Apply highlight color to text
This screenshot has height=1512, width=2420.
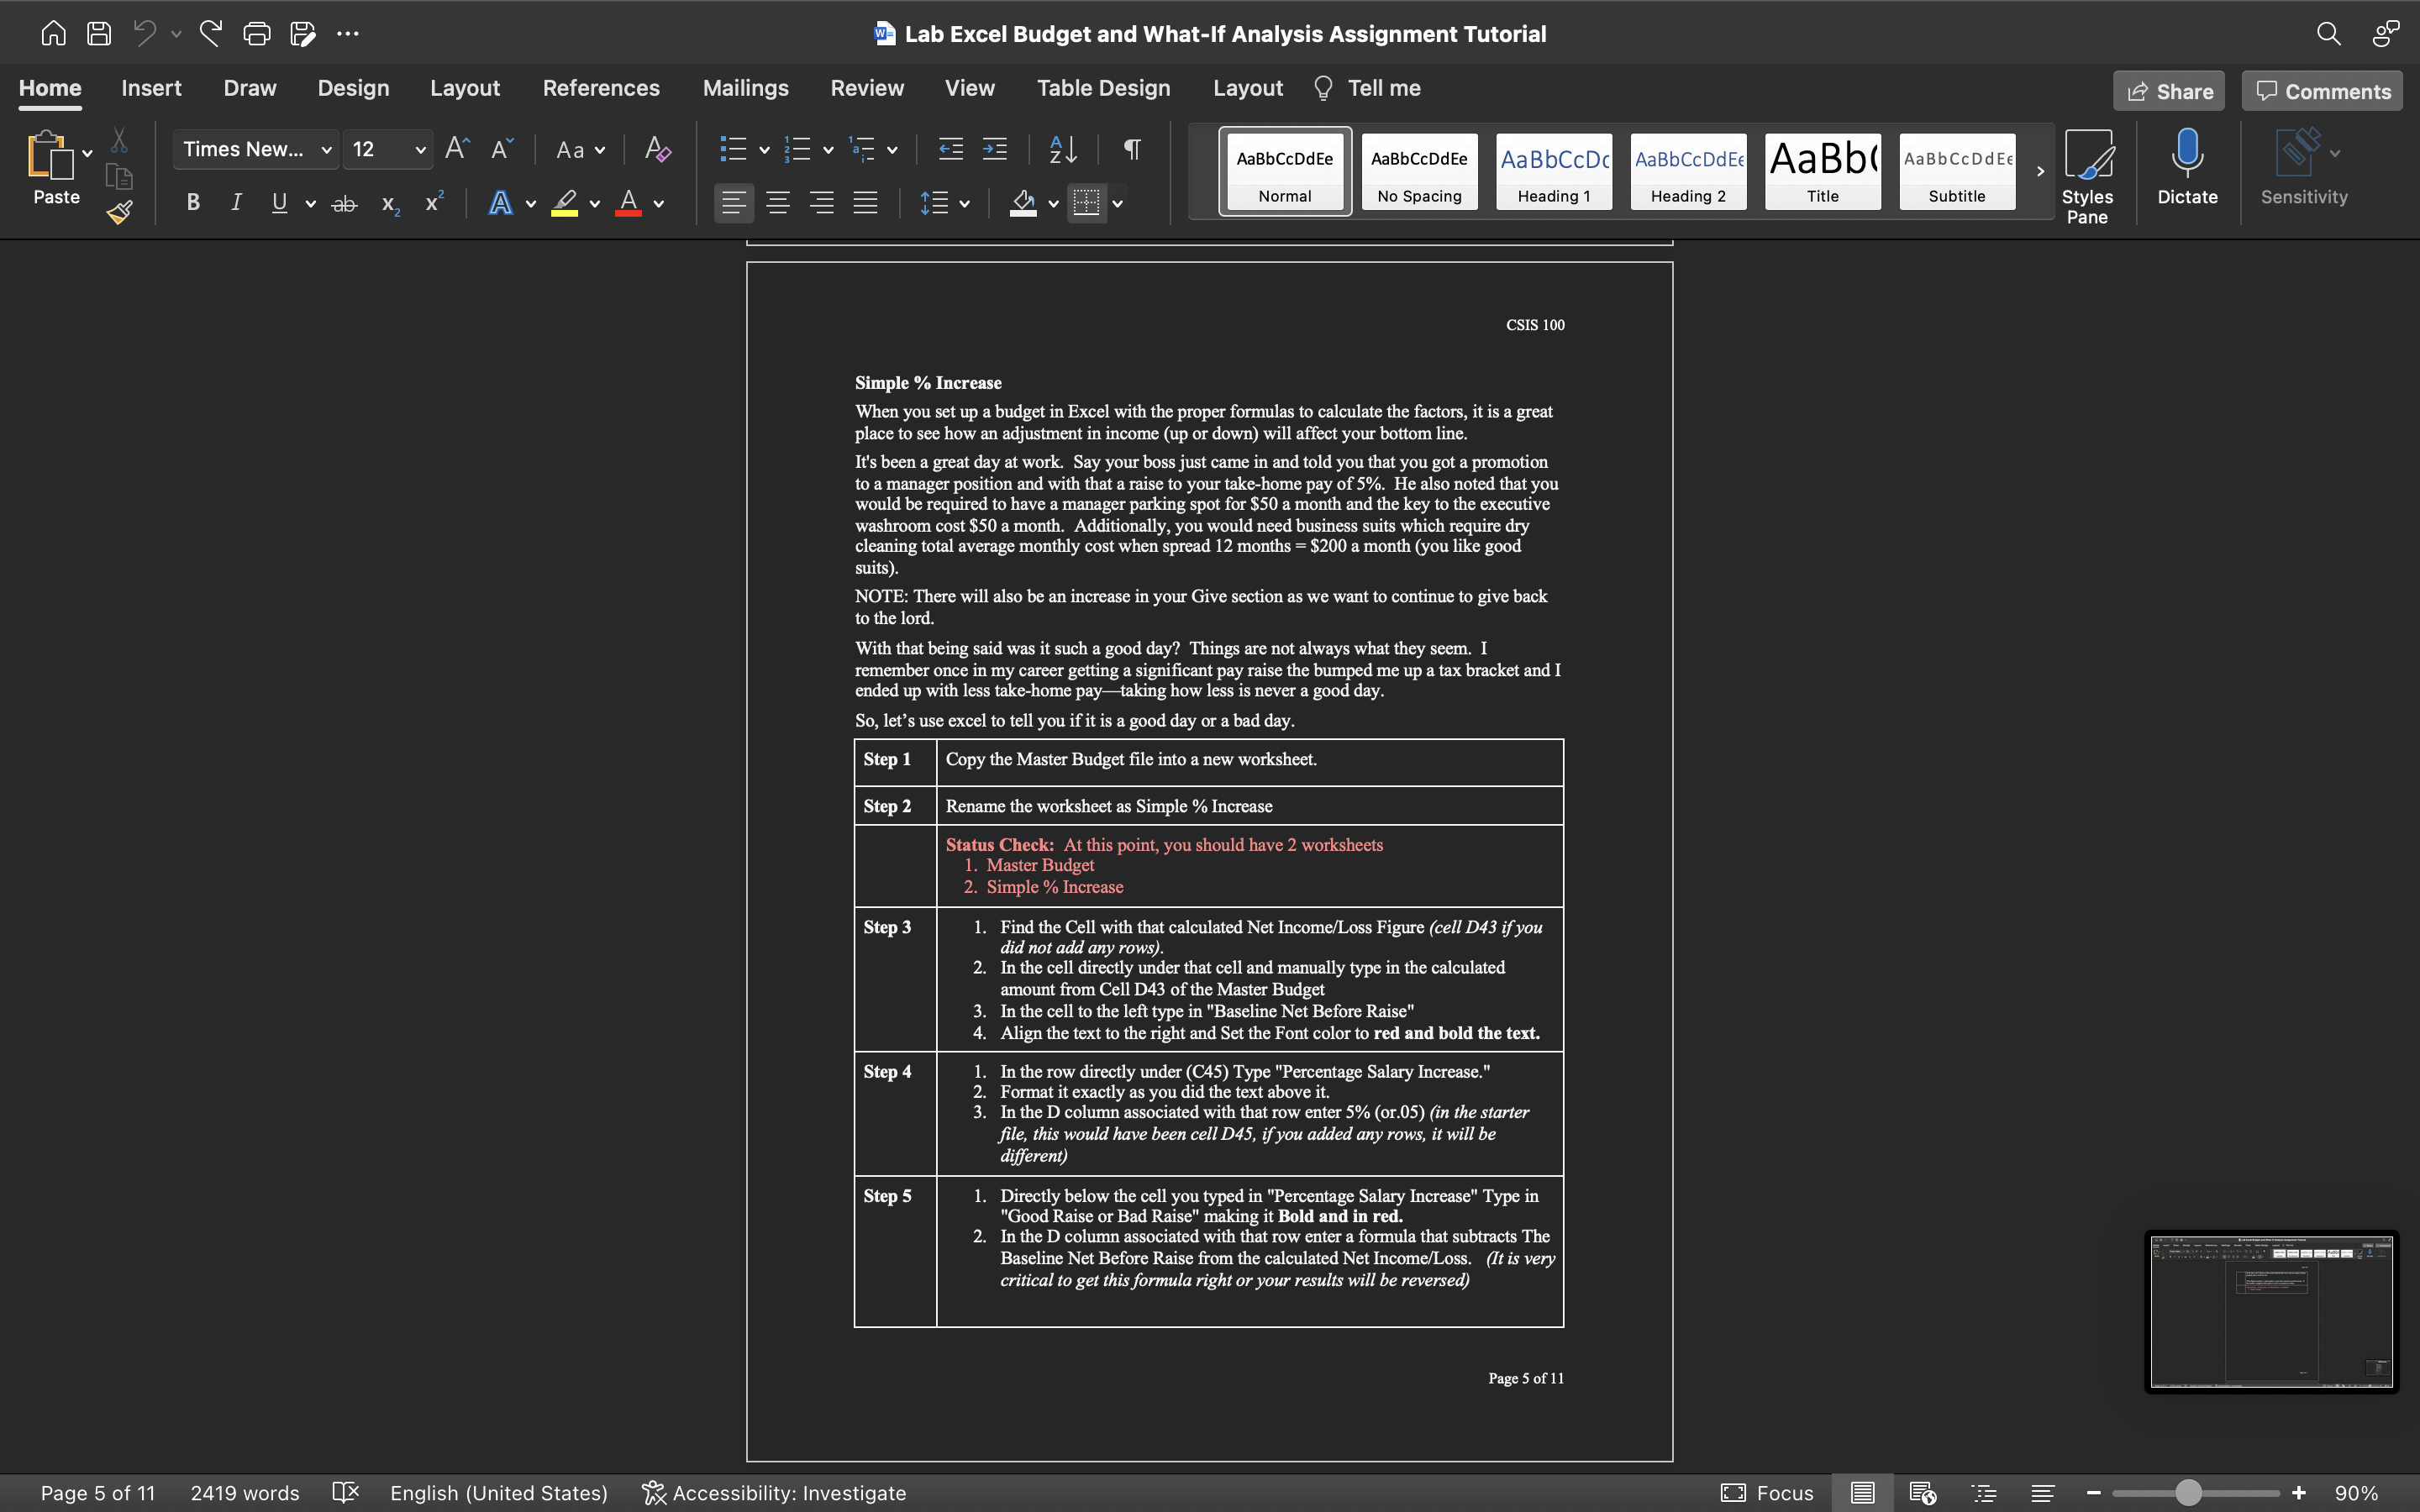pos(564,203)
